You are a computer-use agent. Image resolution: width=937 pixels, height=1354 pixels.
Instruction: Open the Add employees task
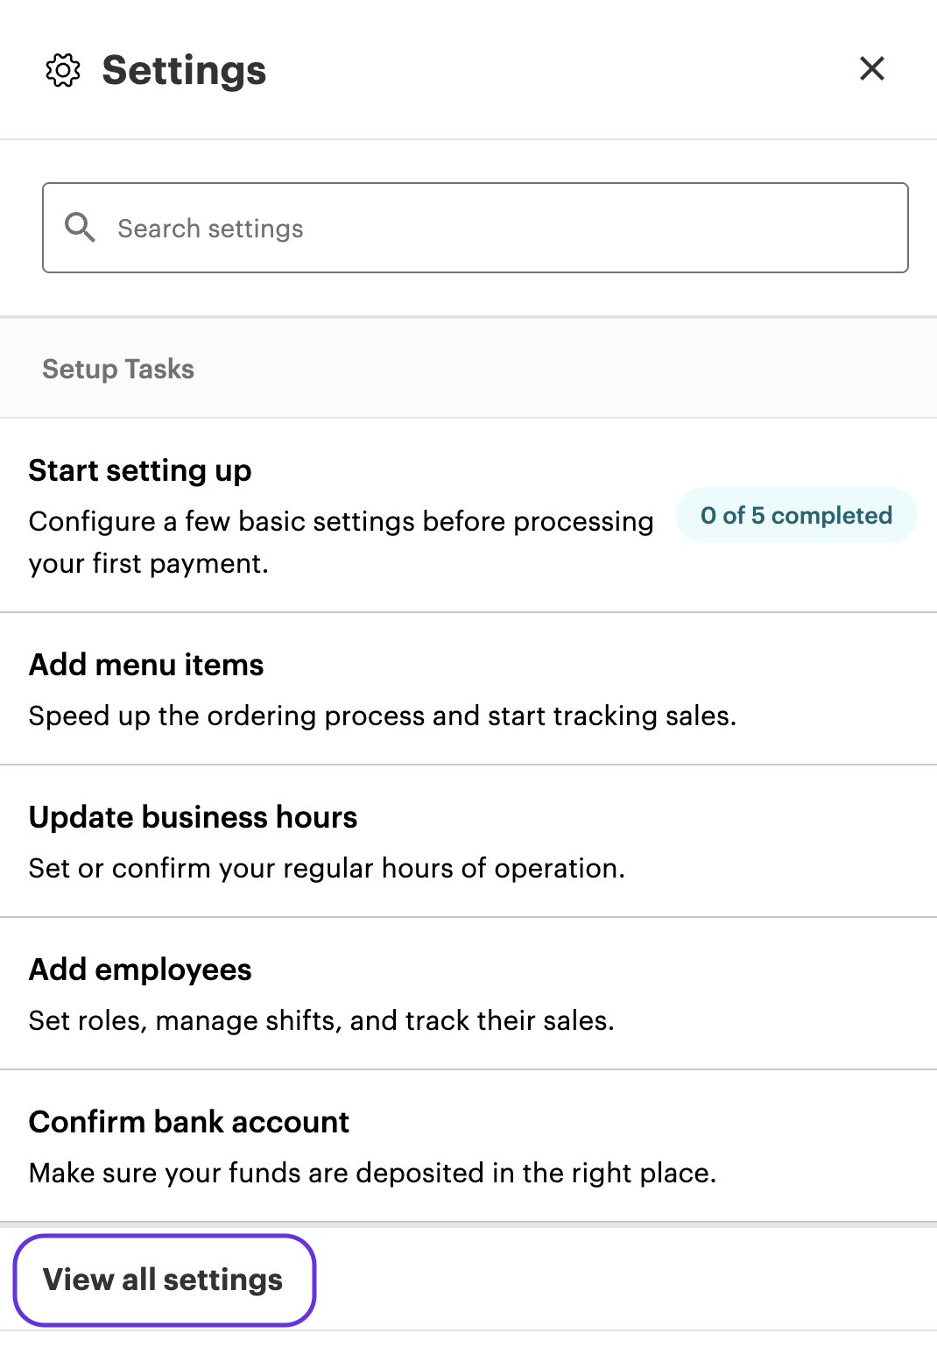(140, 970)
